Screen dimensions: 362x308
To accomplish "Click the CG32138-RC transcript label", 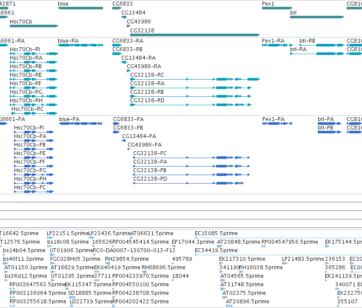I will coord(147,75).
